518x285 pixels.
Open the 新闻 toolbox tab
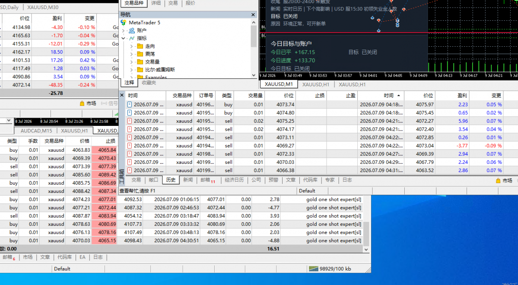click(x=188, y=180)
